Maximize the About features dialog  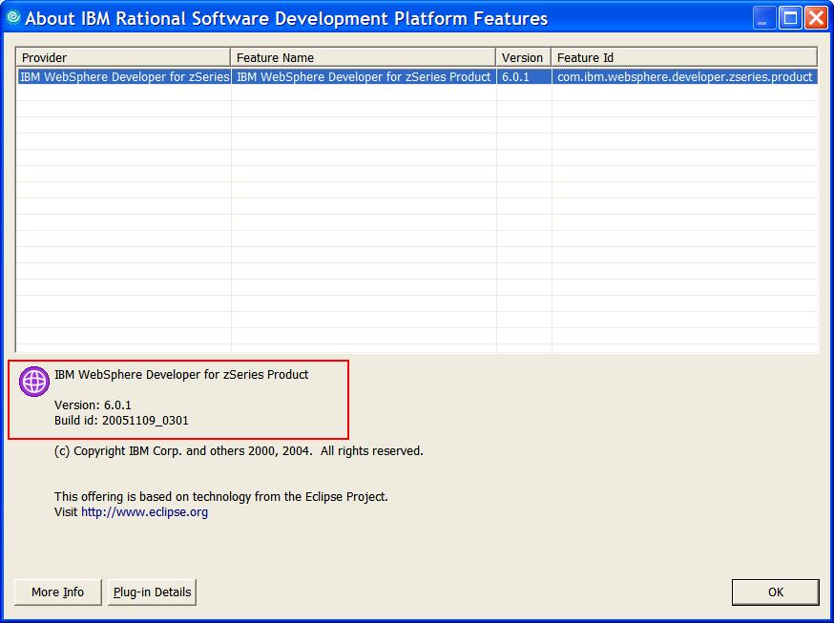click(790, 18)
